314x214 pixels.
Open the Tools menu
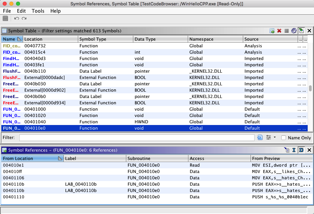coord(38,11)
